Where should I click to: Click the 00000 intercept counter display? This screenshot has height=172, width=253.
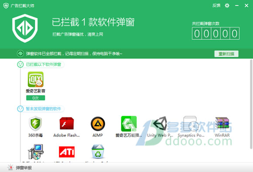tap(215, 34)
